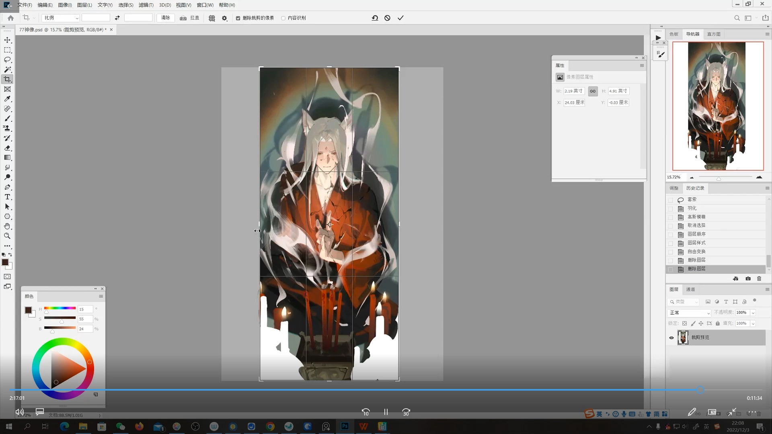Select the Magic Wand tool
Screen dimensions: 772x434
(x=7, y=70)
